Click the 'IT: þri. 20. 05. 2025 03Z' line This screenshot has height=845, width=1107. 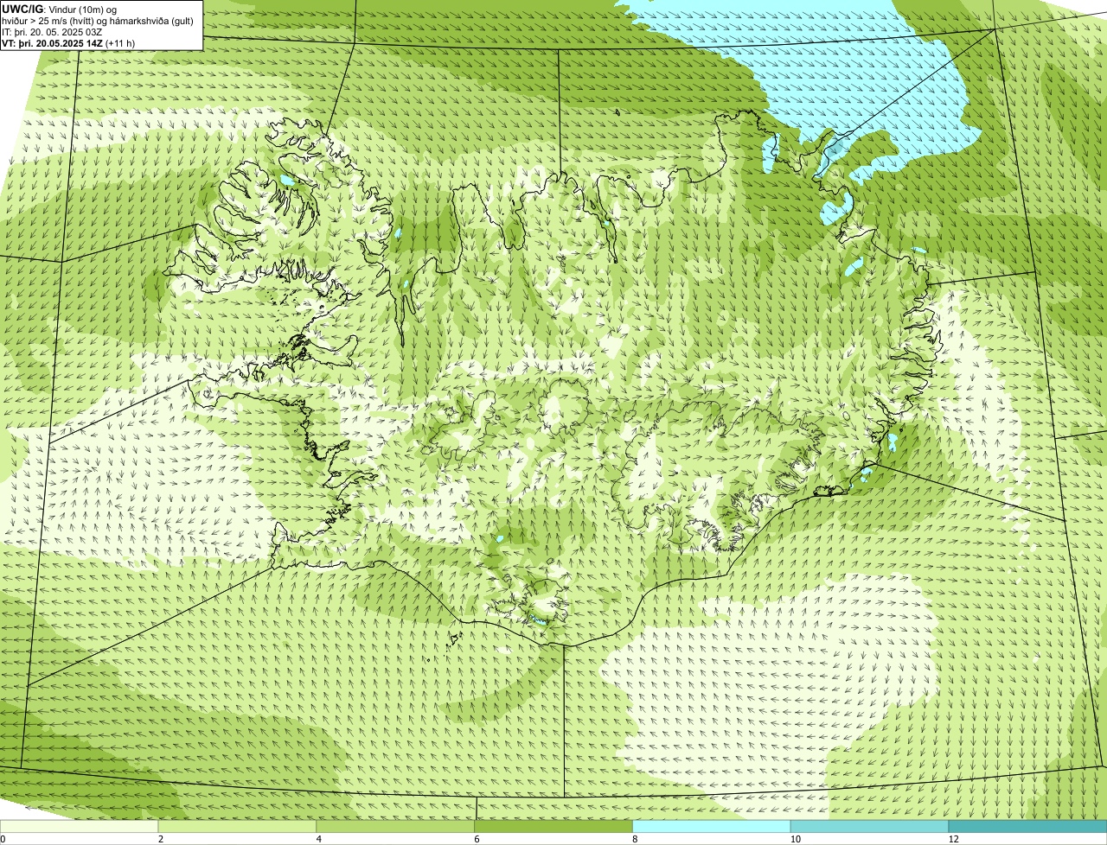click(52, 32)
